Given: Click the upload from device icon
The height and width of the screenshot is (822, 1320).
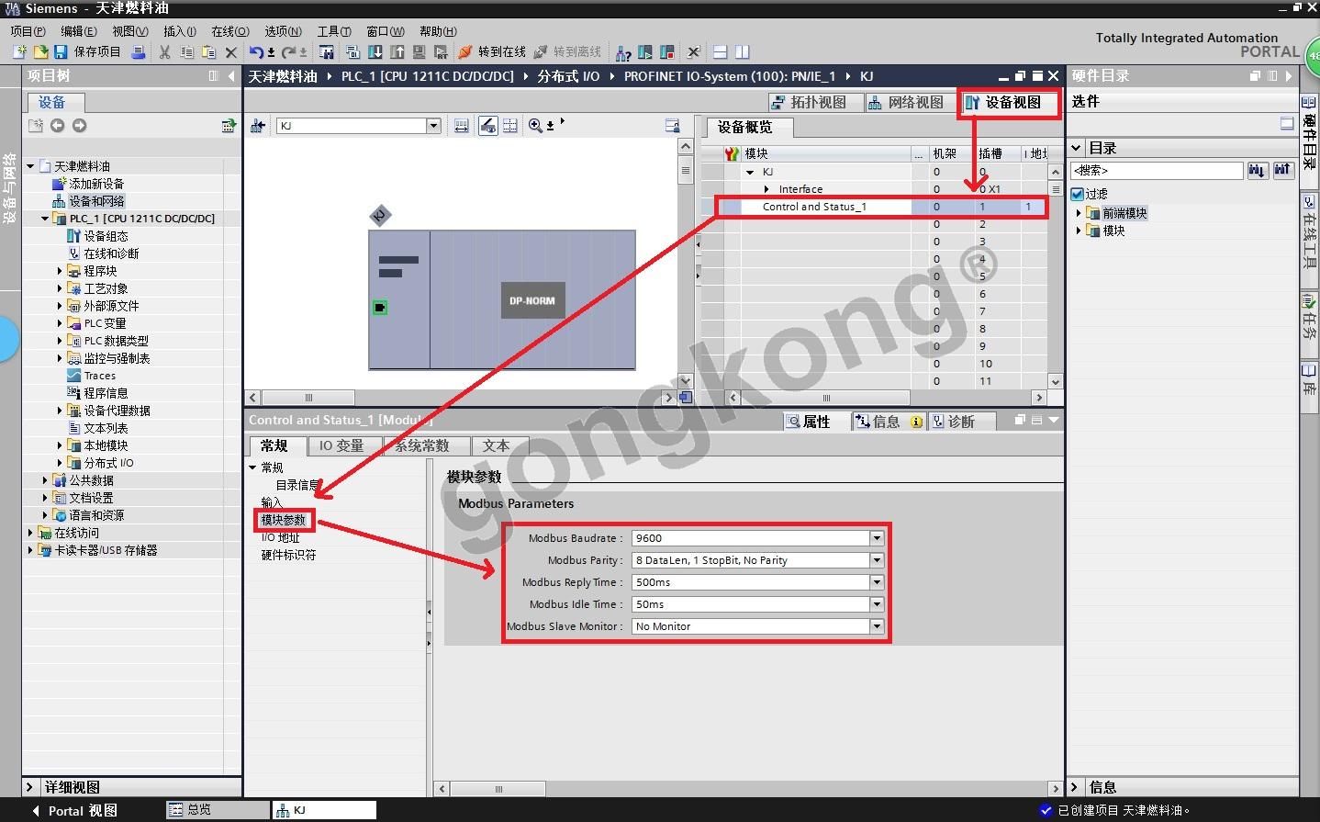Looking at the screenshot, I should pos(397,52).
